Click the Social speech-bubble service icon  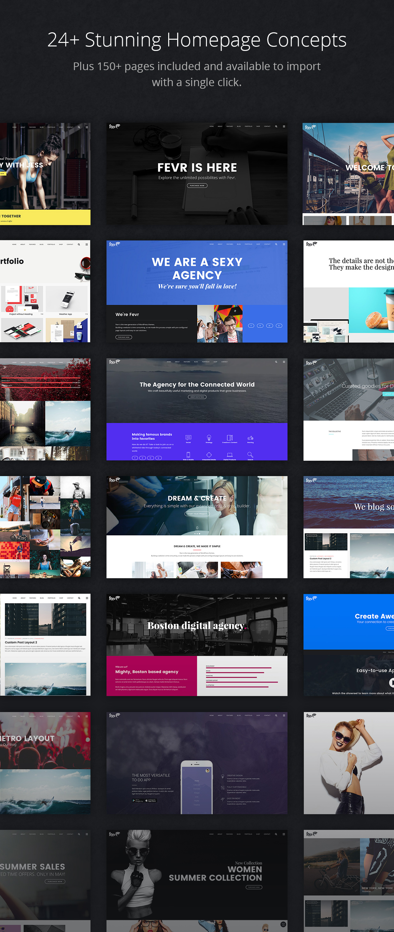click(x=188, y=437)
